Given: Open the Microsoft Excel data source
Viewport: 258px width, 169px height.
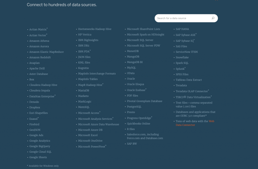Looking at the screenshot, I should (88, 135).
